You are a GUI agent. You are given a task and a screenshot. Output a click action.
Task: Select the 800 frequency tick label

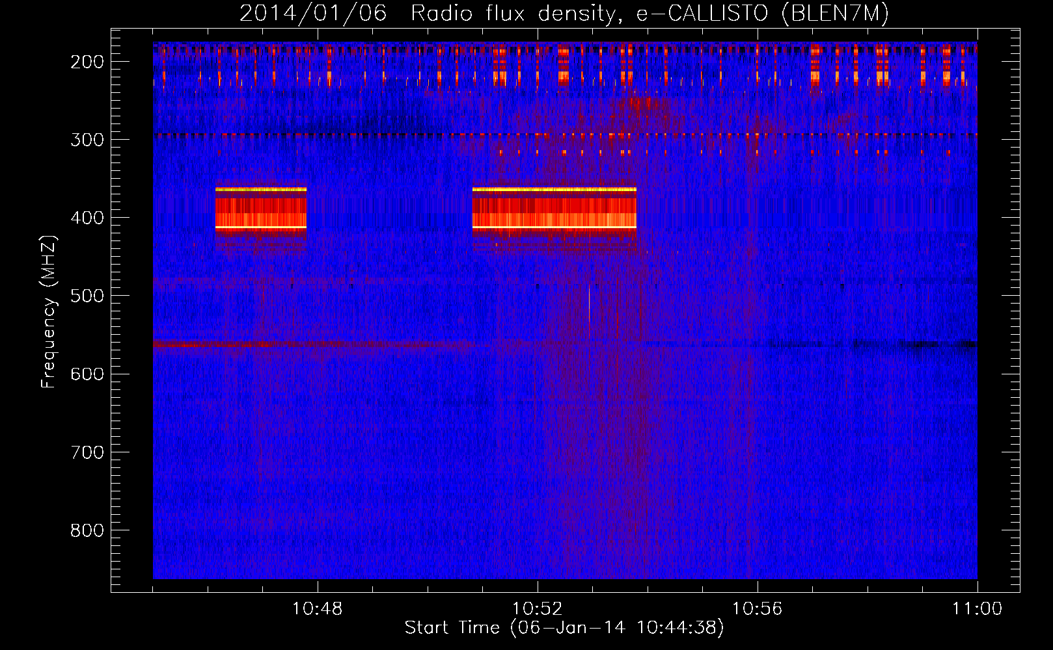pos(87,530)
